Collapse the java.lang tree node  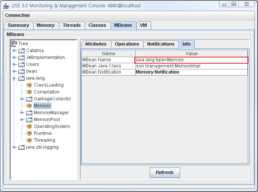tap(15, 78)
